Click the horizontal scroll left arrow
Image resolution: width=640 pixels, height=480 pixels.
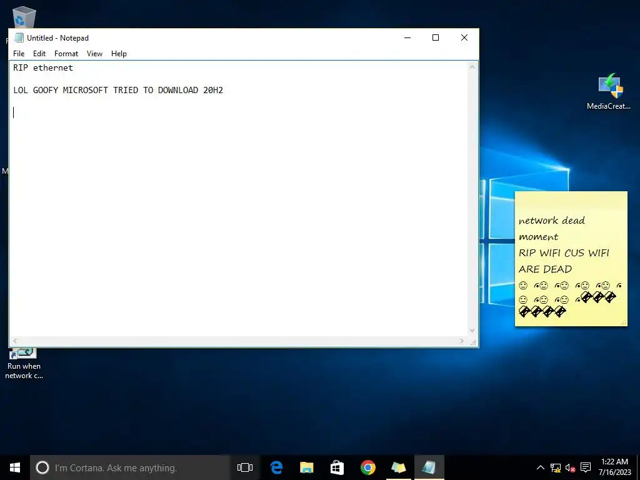point(15,341)
